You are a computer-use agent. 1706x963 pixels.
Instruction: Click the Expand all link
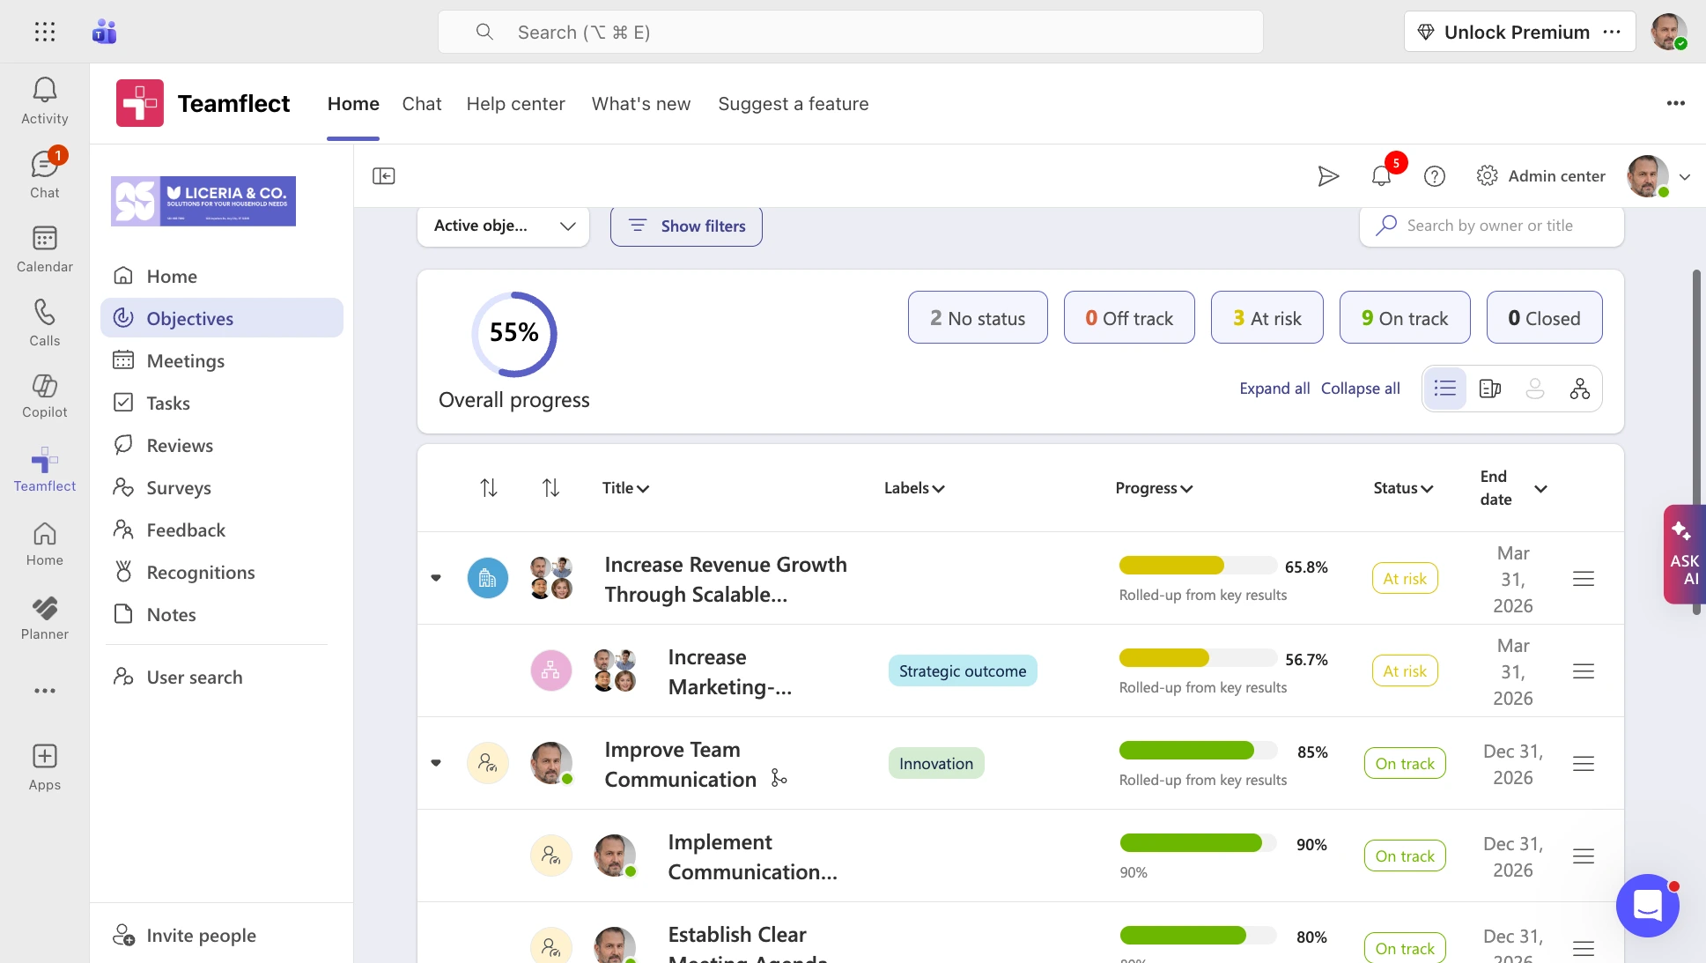point(1274,388)
